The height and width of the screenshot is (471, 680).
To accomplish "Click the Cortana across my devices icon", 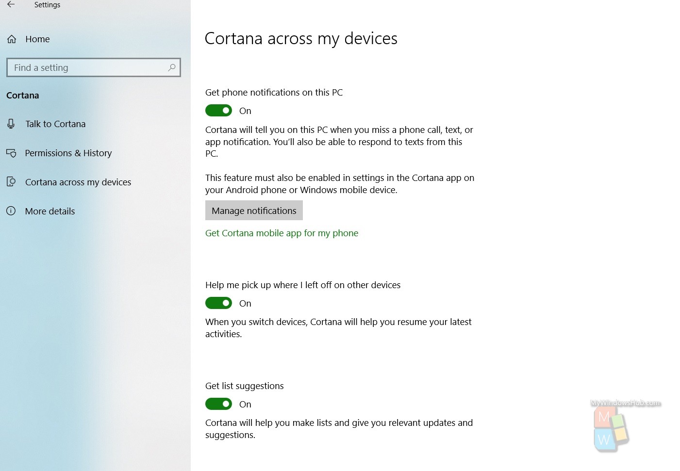I will [x=11, y=182].
